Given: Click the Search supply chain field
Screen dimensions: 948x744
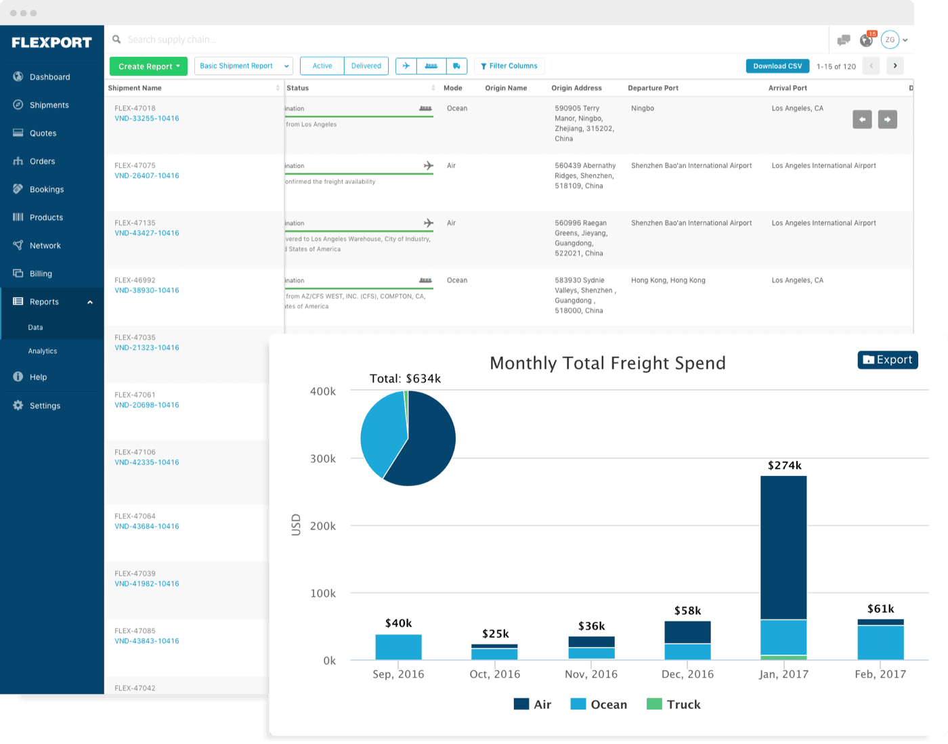Looking at the screenshot, I should click(474, 39).
